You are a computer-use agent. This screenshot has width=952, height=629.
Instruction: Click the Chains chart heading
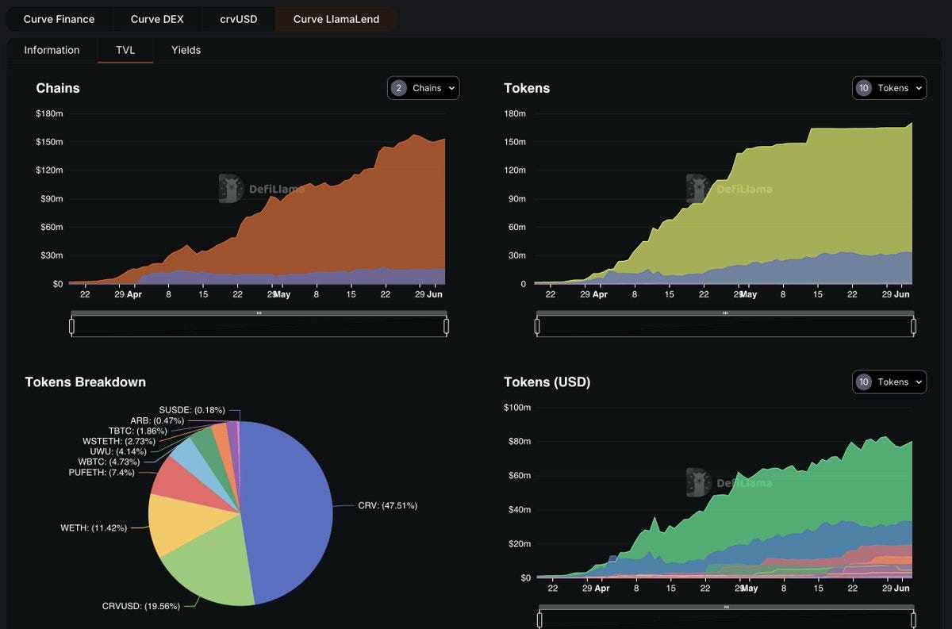[58, 88]
